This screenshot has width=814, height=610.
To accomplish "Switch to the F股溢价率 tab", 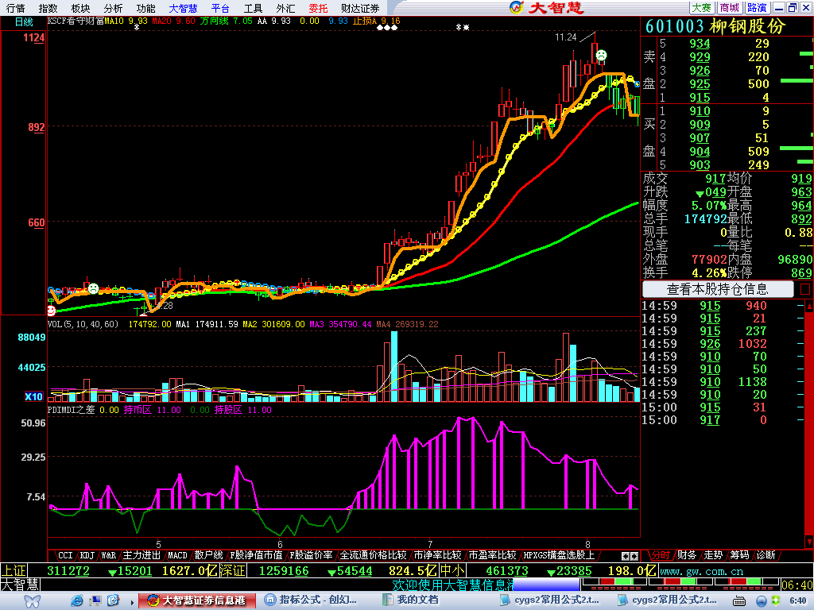I will (x=311, y=555).
